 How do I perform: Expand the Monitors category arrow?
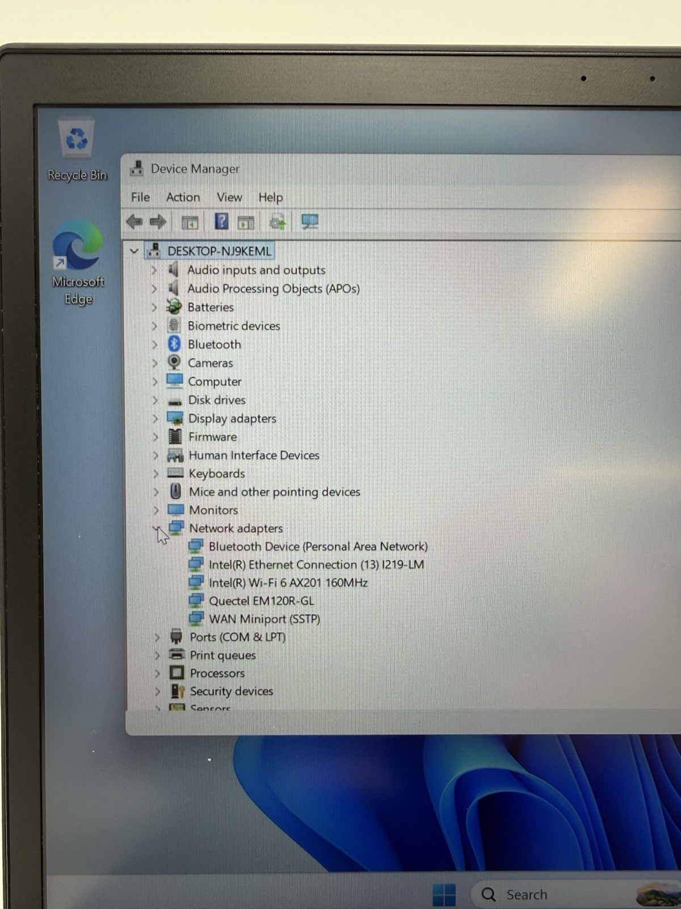click(156, 510)
